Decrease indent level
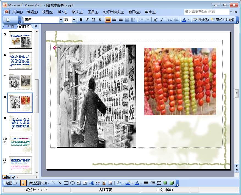 coord(170,20)
